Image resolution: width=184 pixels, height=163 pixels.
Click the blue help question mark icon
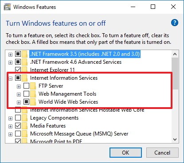point(175,23)
